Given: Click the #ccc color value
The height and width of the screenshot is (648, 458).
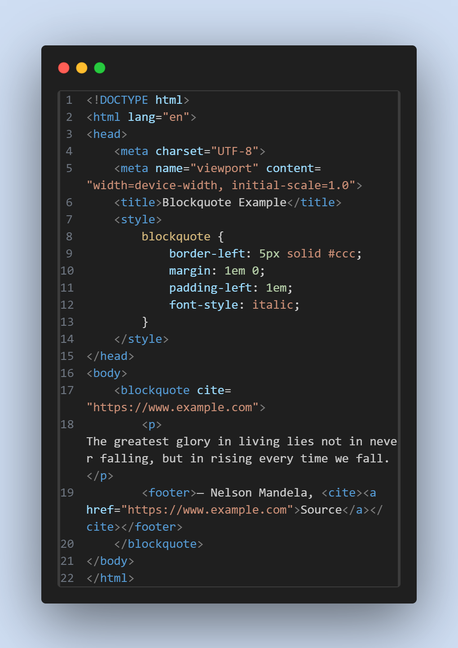Looking at the screenshot, I should 342,253.
